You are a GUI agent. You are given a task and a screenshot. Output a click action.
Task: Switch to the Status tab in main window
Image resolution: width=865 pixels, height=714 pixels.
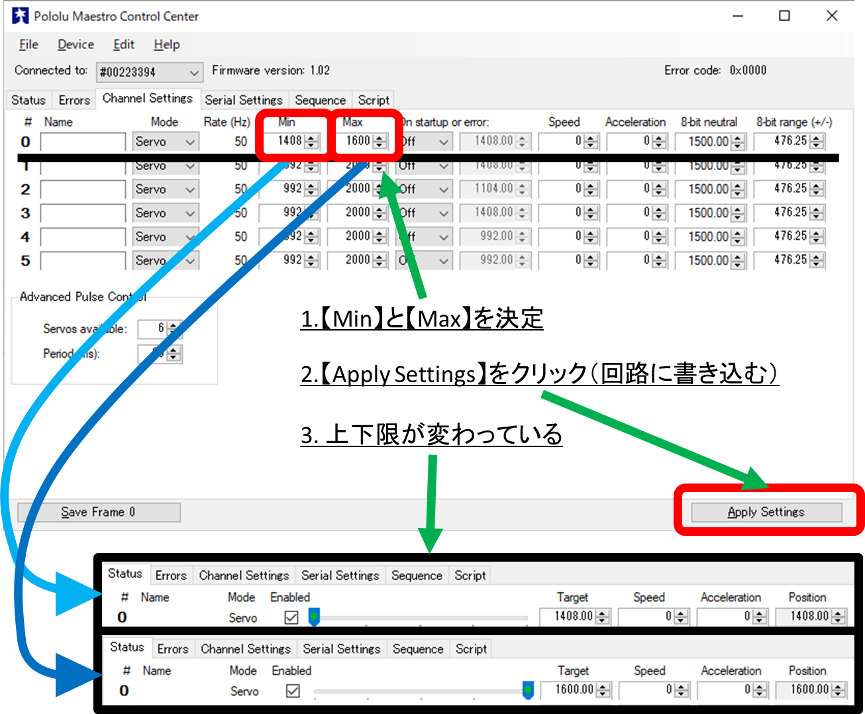(28, 100)
